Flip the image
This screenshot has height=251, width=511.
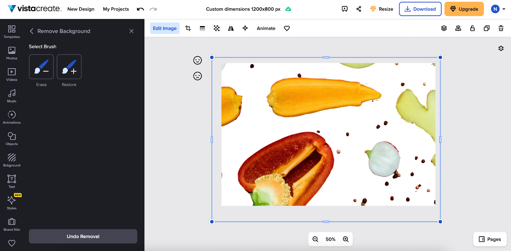tap(231, 28)
